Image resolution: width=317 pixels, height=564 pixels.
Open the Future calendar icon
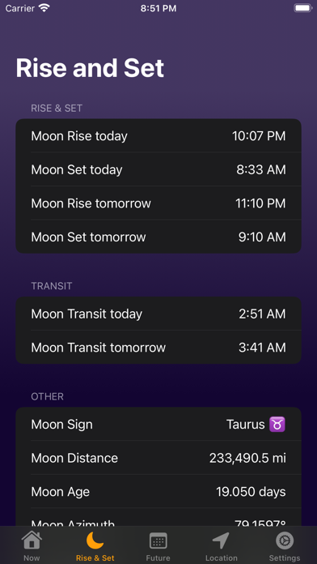158,540
